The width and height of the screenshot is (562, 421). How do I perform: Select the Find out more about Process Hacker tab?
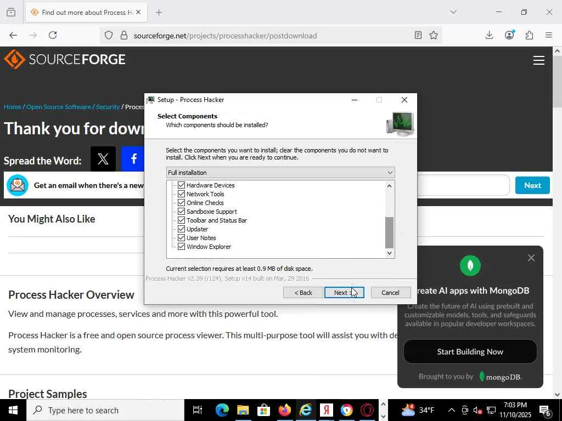coord(86,13)
